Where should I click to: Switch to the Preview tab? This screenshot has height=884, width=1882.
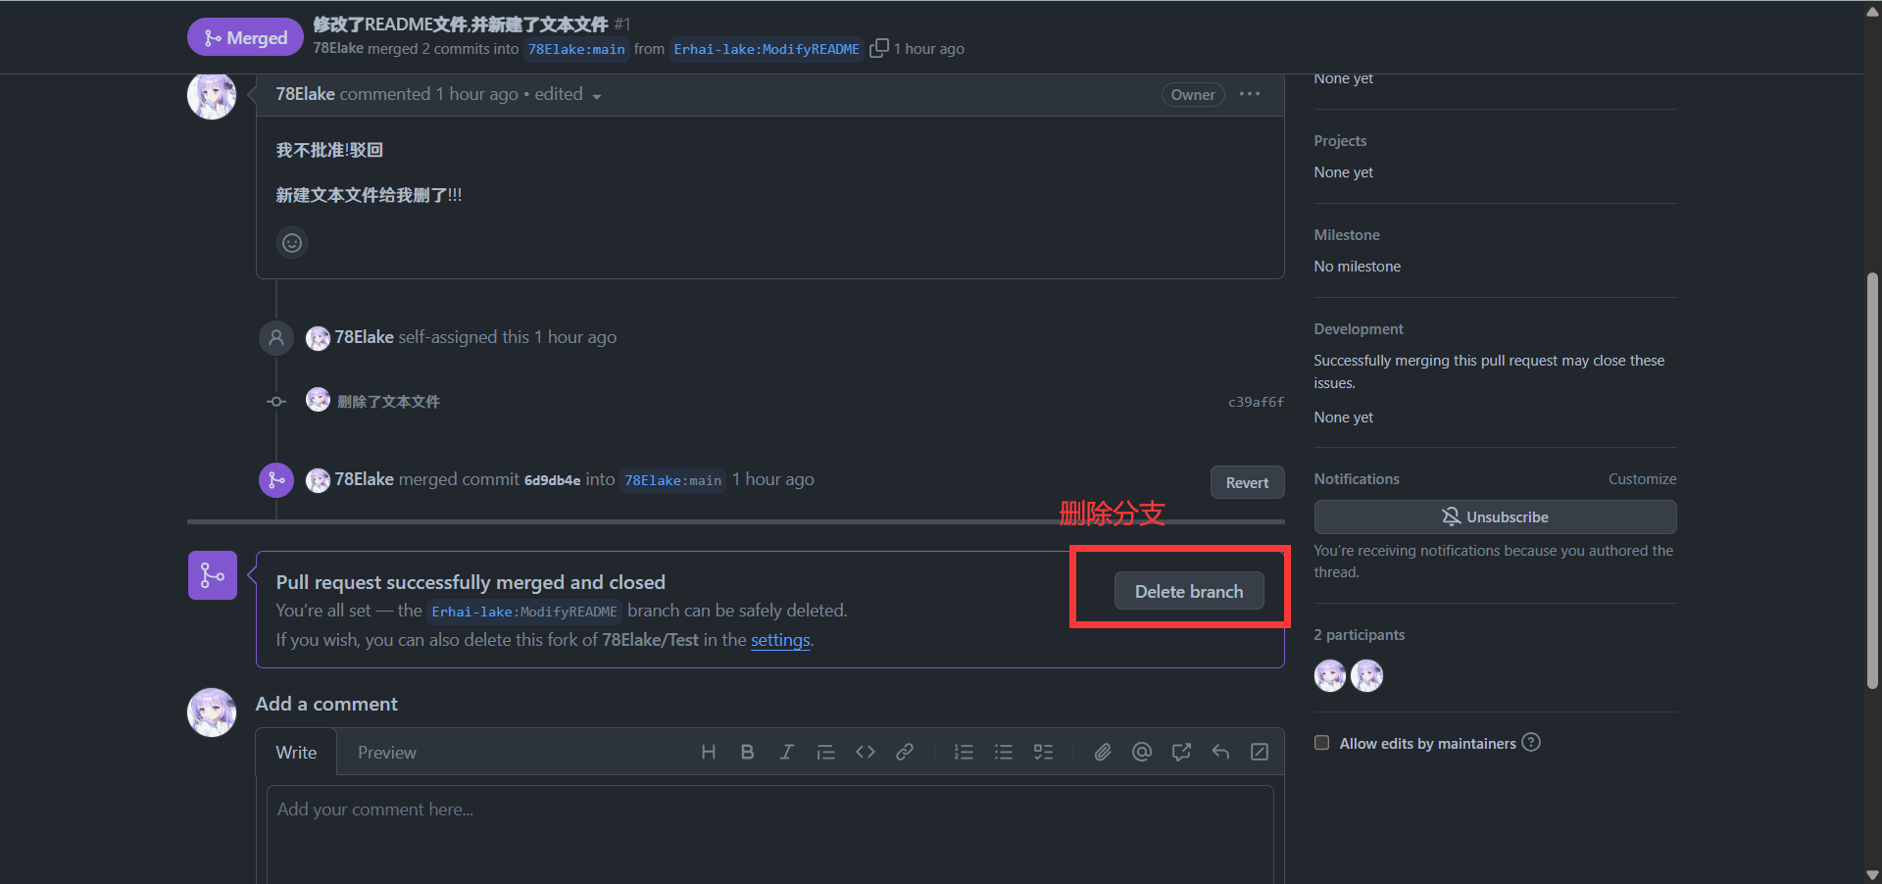(386, 753)
